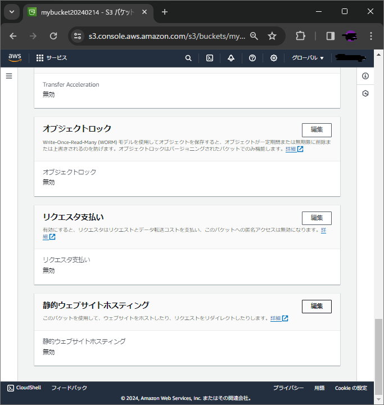
Task: Open the notifications bell
Action: tap(231, 58)
